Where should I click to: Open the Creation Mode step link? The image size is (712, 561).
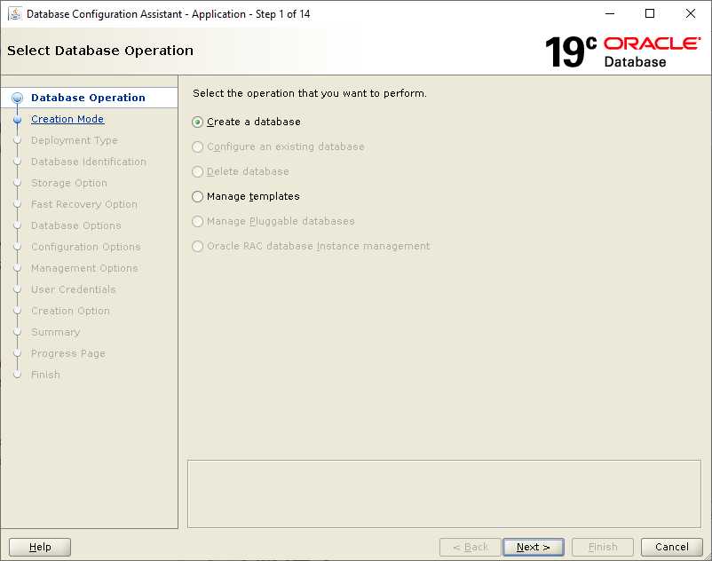pyautogui.click(x=67, y=119)
